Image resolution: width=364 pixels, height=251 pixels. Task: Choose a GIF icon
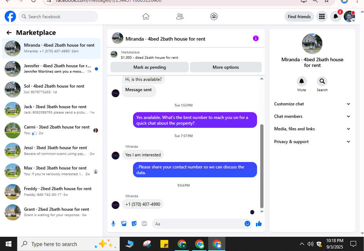pyautogui.click(x=144, y=224)
